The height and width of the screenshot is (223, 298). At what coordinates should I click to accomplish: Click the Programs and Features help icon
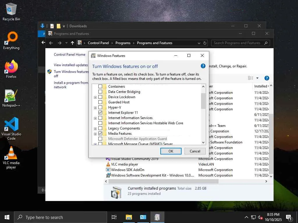coord(267,78)
